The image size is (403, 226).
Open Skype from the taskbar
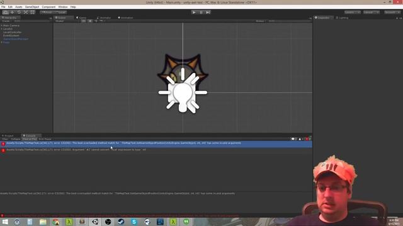[x=134, y=222]
